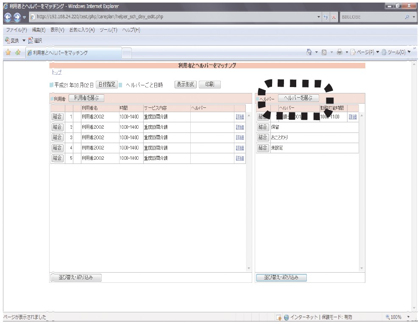Click 並び替え・絞り込み under user list
The height and width of the screenshot is (324, 420).
coord(76,277)
